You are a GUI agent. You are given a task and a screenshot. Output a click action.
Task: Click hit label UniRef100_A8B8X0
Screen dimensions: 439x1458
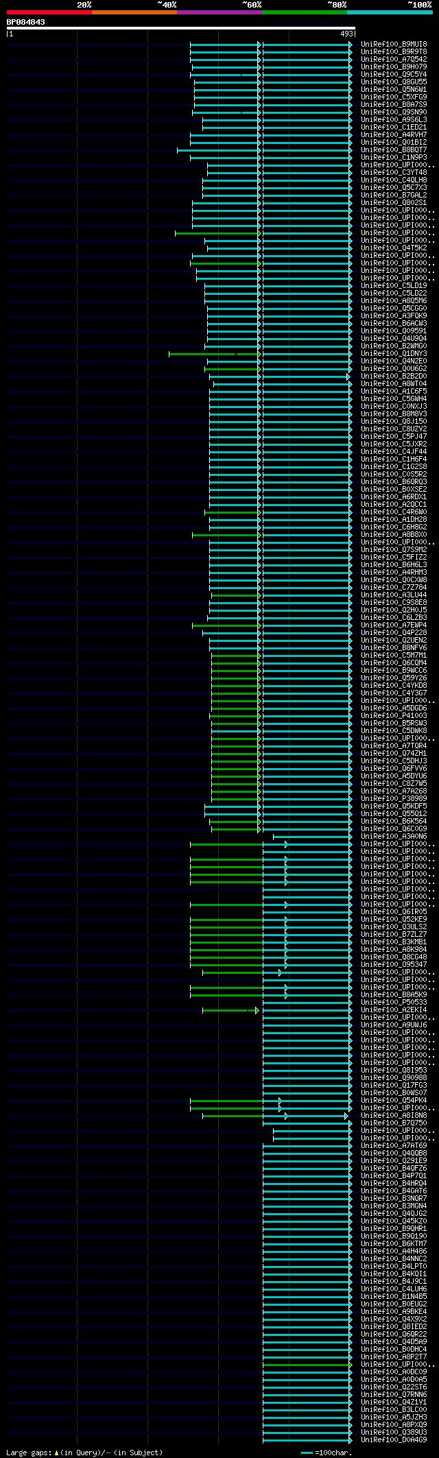click(x=394, y=534)
